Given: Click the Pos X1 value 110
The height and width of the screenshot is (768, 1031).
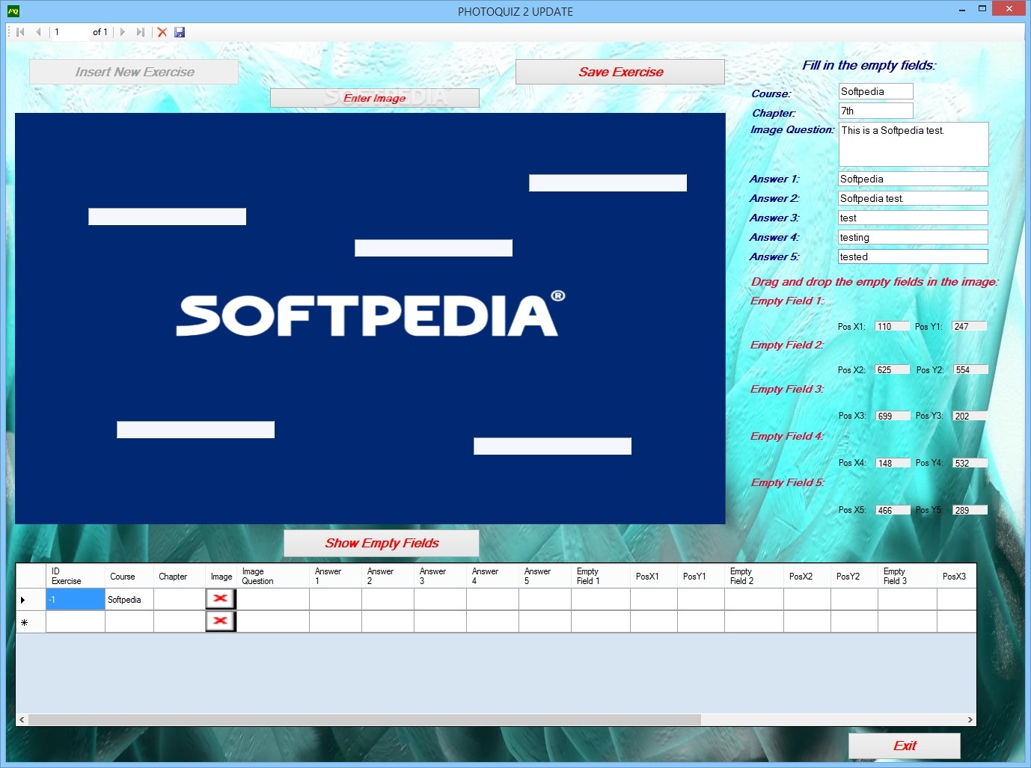Looking at the screenshot, I should click(893, 326).
